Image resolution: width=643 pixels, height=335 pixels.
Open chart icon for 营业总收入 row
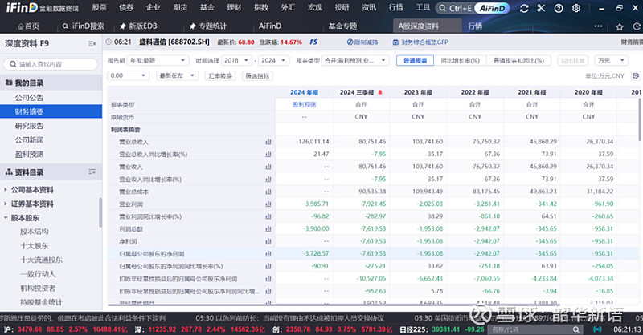pos(268,142)
